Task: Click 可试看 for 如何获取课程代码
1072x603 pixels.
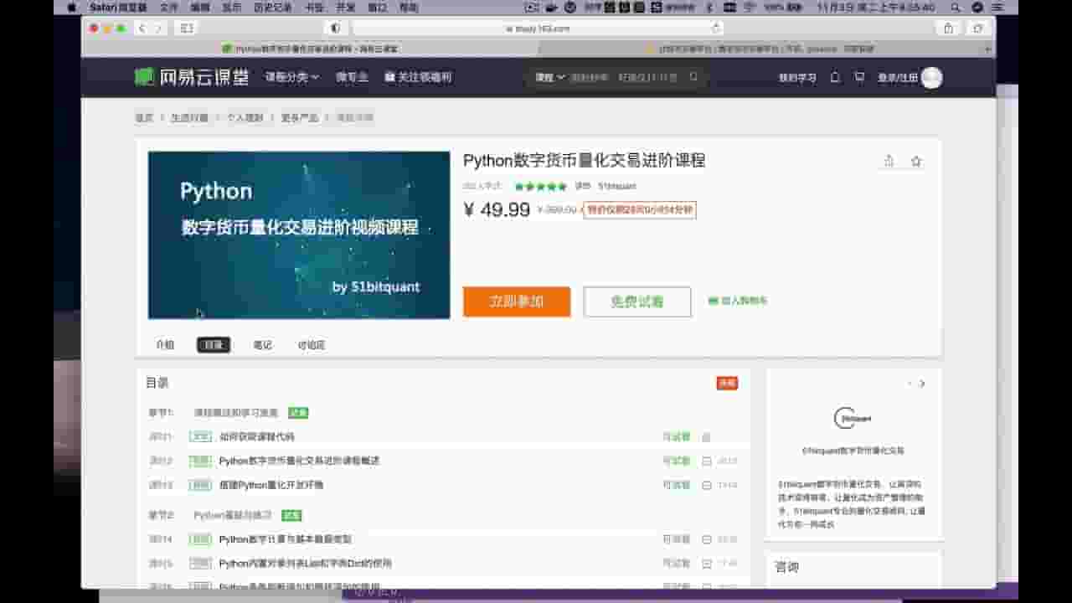Action: pyautogui.click(x=677, y=437)
